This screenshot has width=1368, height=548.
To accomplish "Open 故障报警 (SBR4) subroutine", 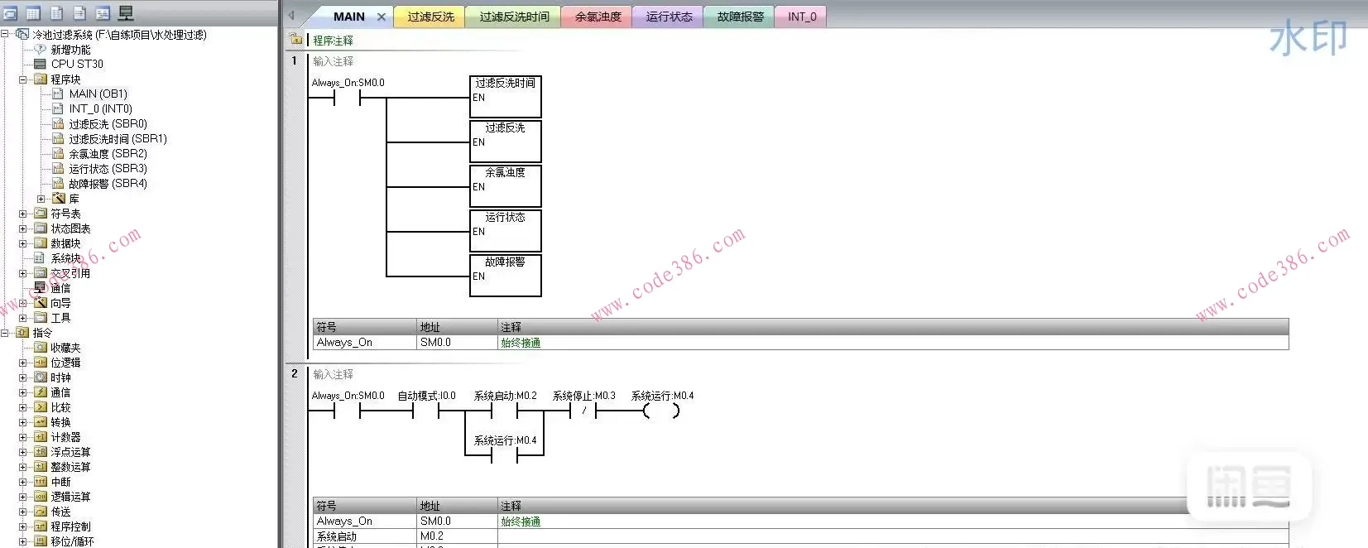I will 108,183.
